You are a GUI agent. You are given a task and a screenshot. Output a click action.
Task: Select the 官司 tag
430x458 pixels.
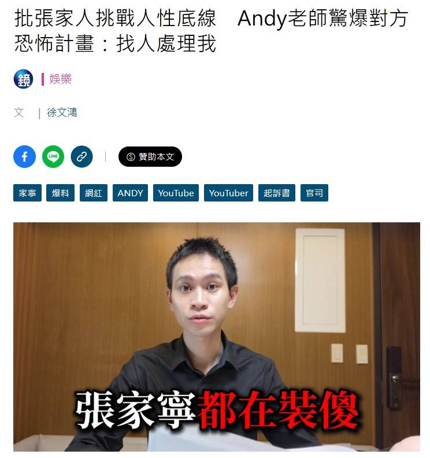pyautogui.click(x=314, y=193)
